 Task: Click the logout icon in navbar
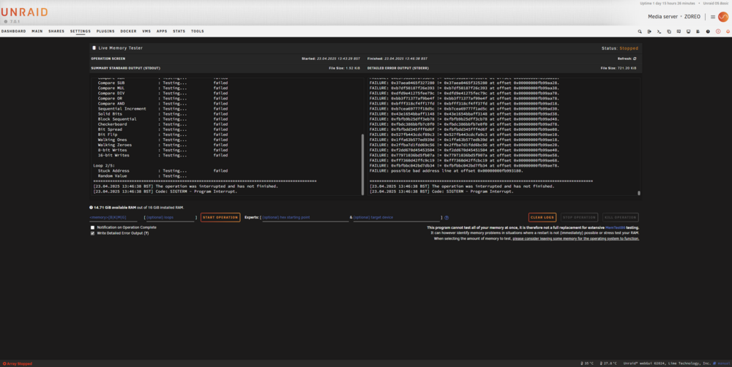[649, 31]
